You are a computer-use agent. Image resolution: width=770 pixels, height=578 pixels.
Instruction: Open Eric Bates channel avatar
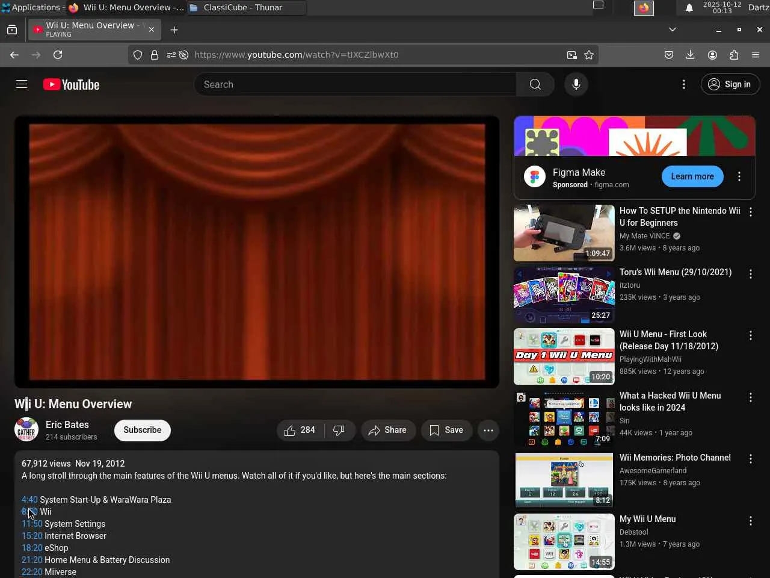tap(26, 430)
